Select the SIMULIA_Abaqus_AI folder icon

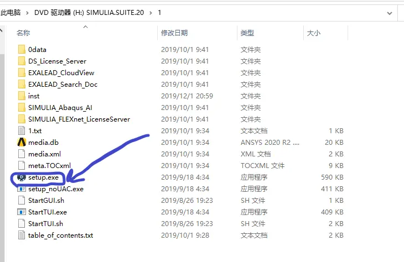point(22,107)
